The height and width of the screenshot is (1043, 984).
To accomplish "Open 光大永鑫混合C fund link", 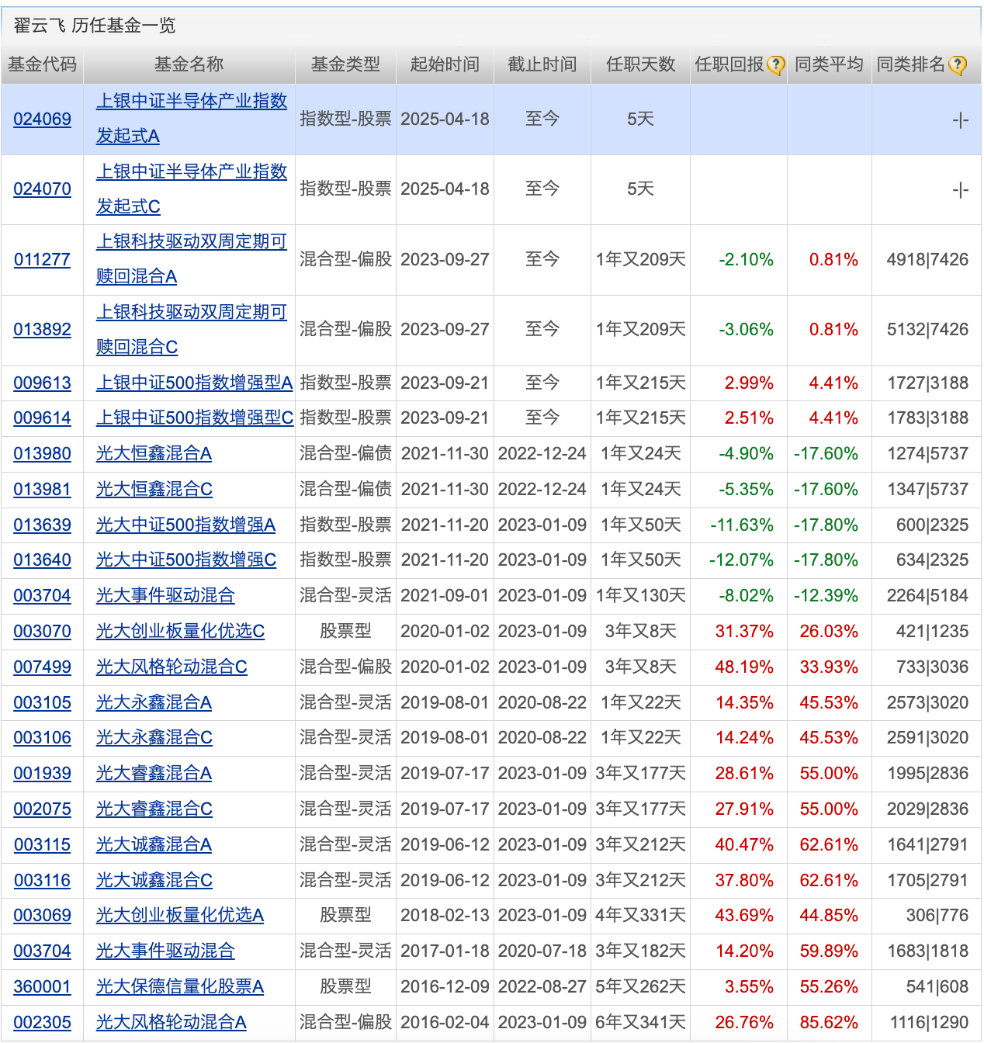I will pyautogui.click(x=154, y=737).
